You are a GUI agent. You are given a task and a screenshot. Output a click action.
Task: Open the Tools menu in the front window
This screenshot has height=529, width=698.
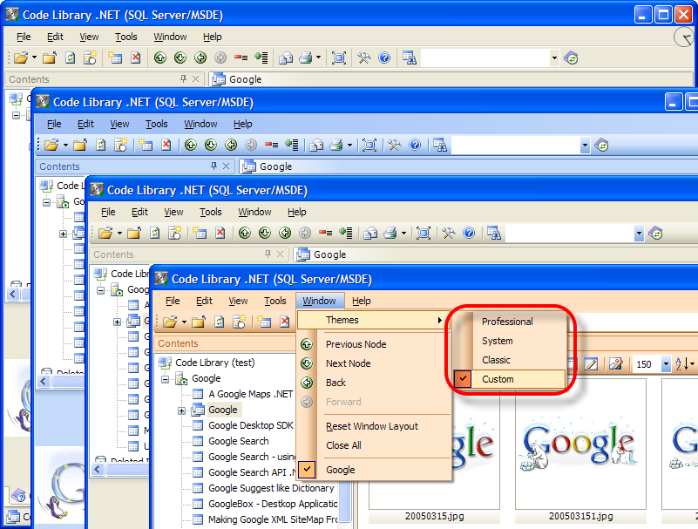[x=275, y=301]
